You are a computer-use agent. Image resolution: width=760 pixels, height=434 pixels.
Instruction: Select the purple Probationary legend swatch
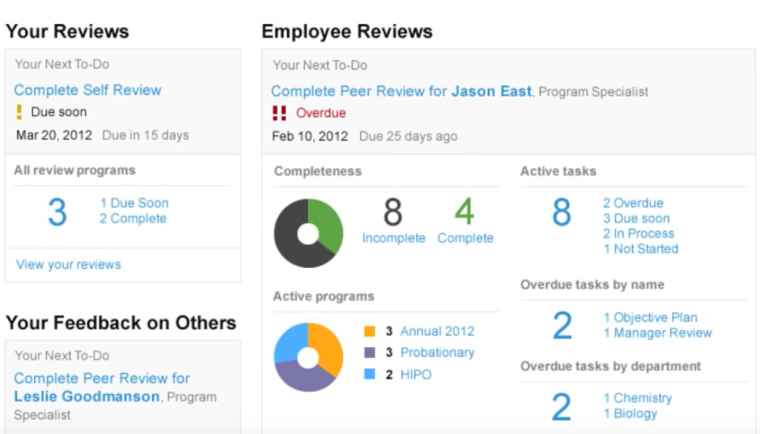pyautogui.click(x=370, y=353)
